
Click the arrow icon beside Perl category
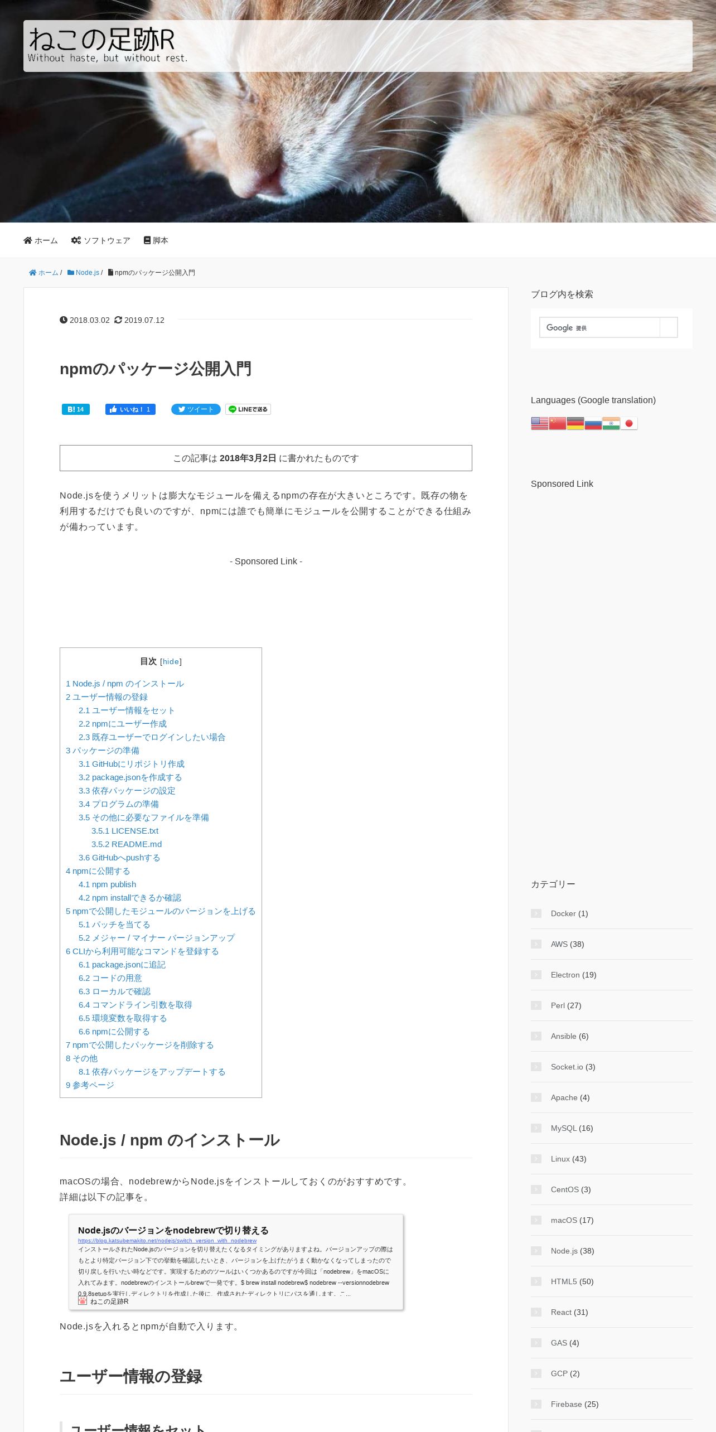coord(536,1005)
